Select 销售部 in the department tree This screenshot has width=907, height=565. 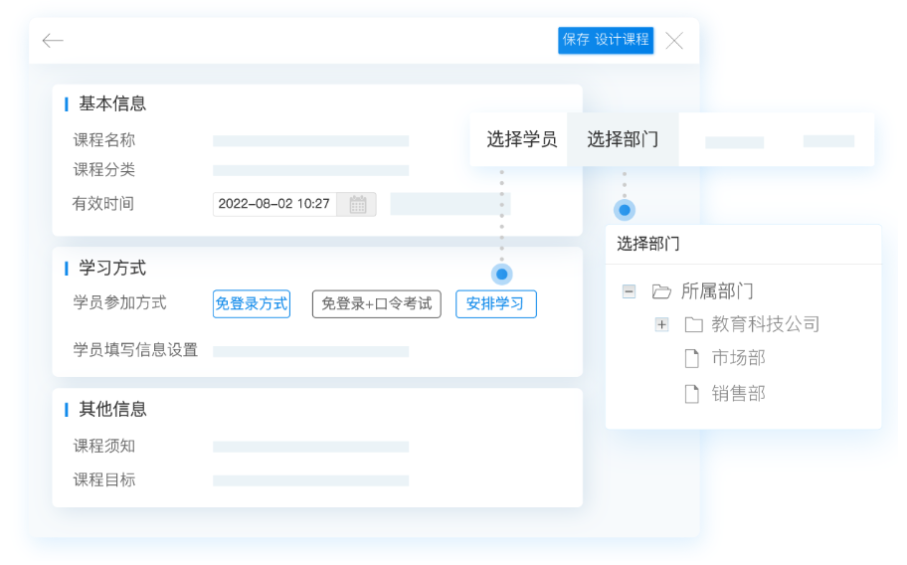click(x=738, y=394)
